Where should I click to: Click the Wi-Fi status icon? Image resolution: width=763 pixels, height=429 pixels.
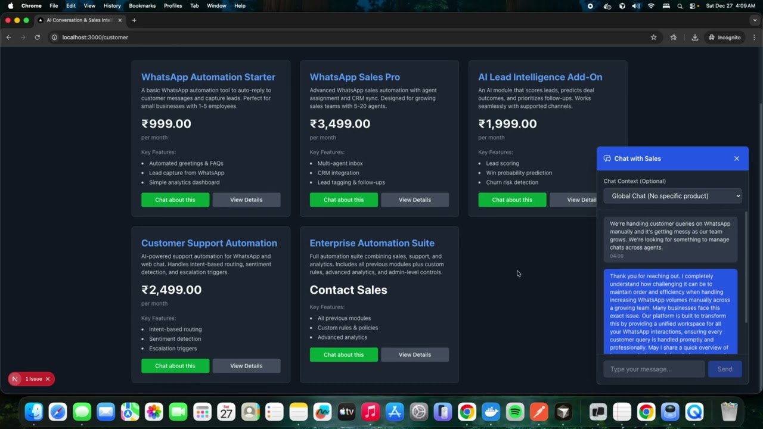coord(651,5)
